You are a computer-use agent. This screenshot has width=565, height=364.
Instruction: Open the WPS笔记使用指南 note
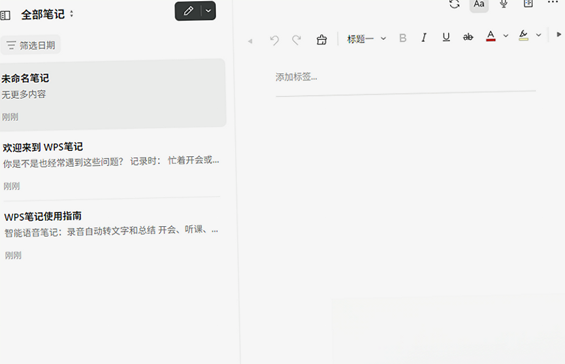pos(112,235)
